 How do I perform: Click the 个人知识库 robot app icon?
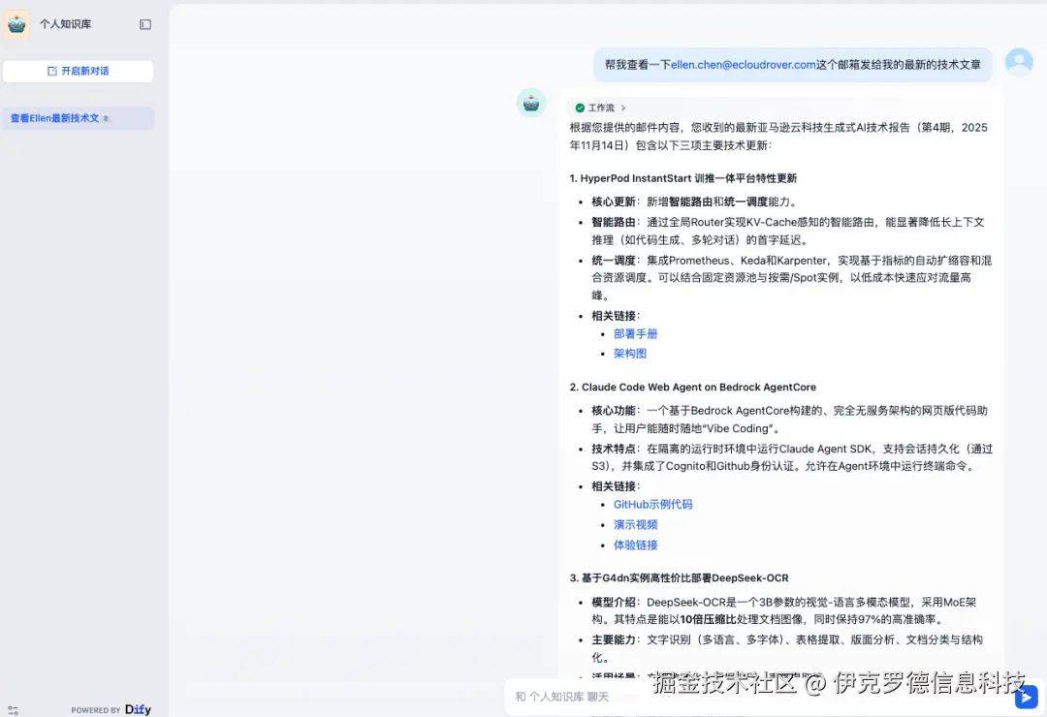click(16, 24)
